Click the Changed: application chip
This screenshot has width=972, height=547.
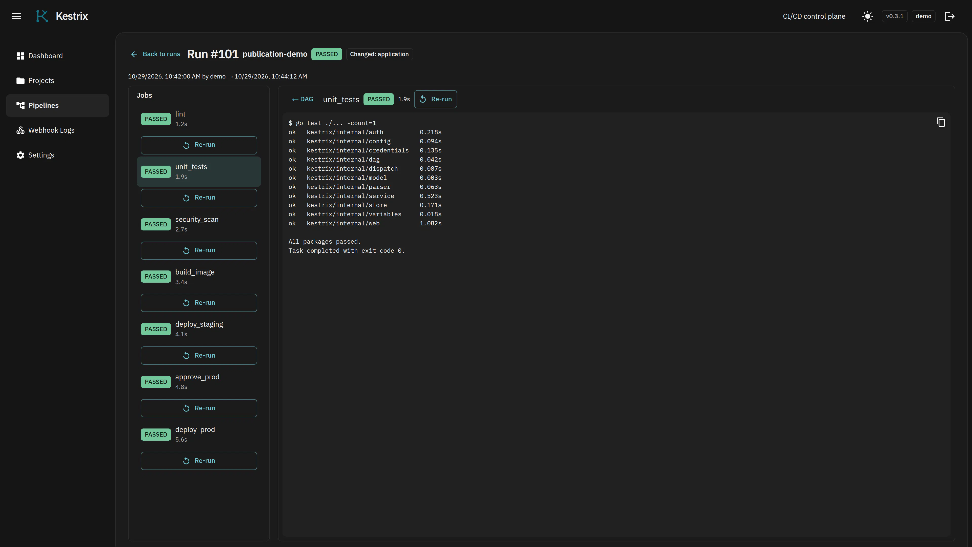click(x=379, y=54)
